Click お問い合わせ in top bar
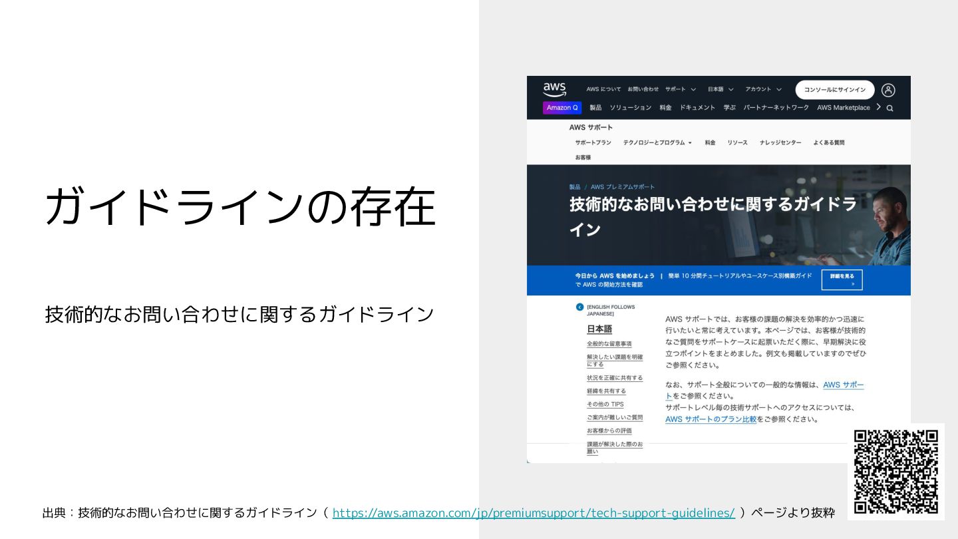 pos(643,89)
